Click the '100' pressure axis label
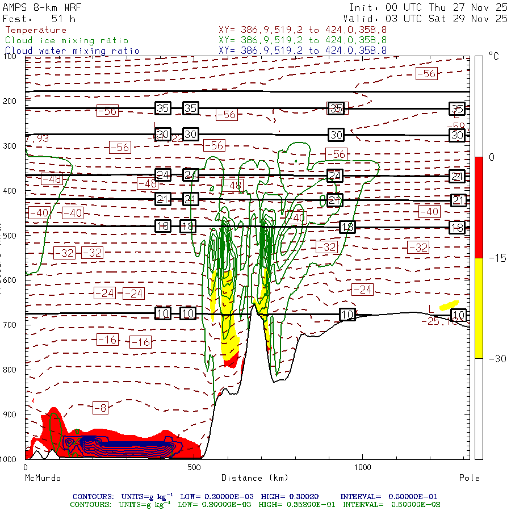The width and height of the screenshot is (511, 511). pyautogui.click(x=10, y=56)
